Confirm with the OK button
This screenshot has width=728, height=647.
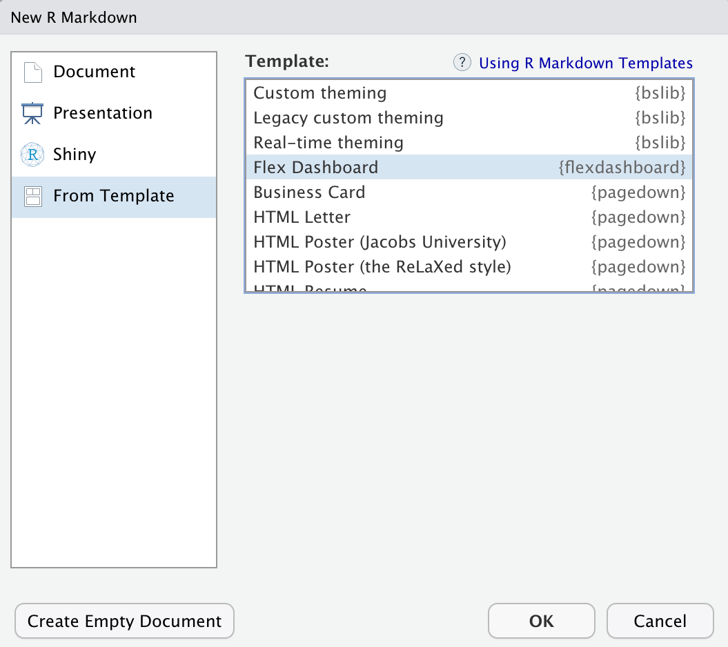click(541, 621)
